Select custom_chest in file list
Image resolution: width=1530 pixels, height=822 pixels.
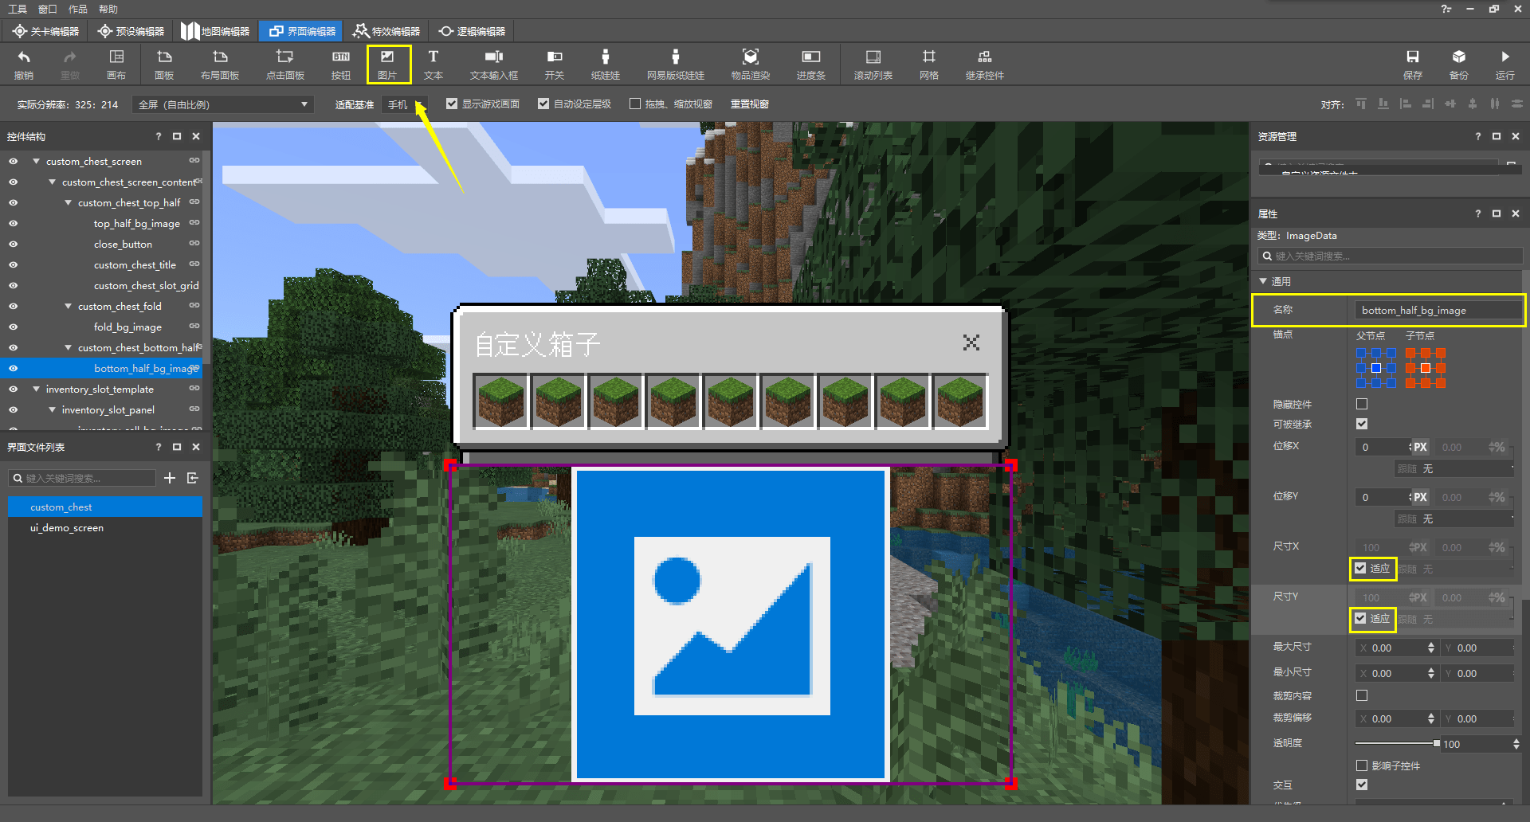105,507
